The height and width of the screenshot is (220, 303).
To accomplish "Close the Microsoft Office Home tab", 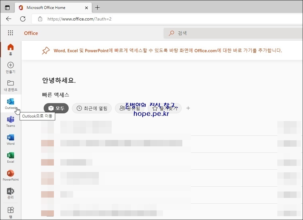I will point(86,8).
